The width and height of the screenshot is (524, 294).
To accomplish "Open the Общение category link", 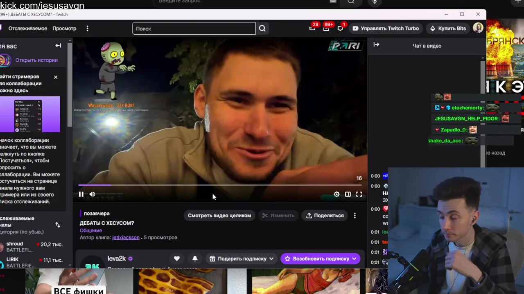I will [91, 230].
